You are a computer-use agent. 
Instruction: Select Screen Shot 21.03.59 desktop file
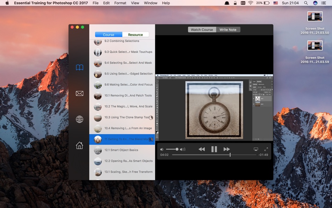pos(315,52)
